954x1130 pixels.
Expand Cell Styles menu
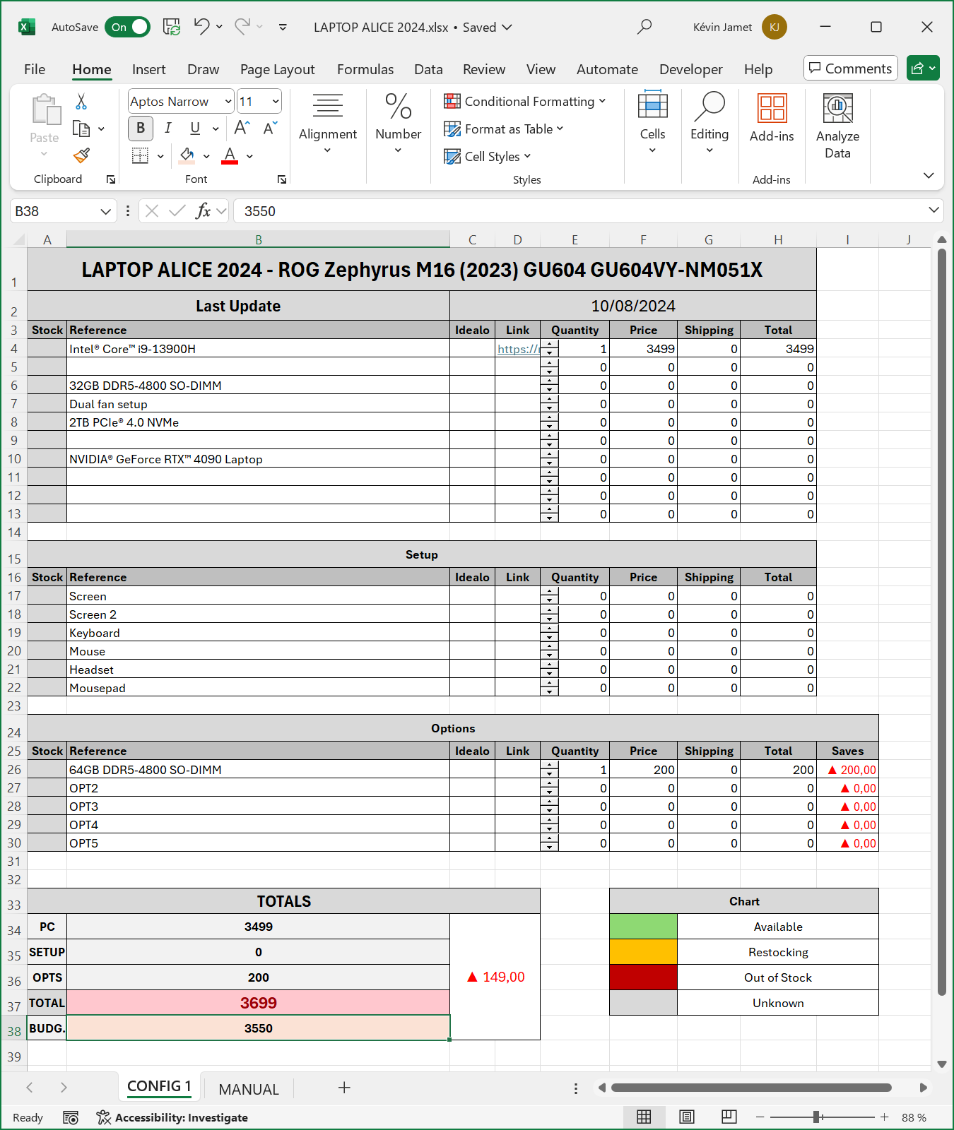coord(487,156)
